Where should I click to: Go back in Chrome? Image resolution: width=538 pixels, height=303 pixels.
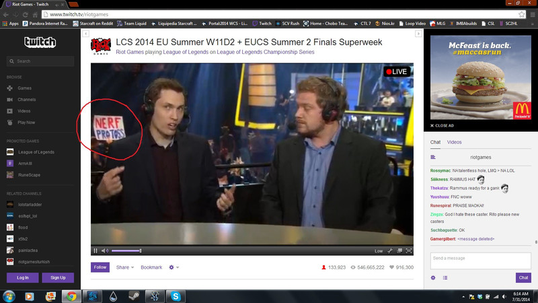tap(6, 14)
